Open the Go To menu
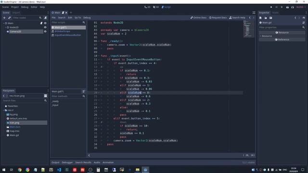Screen dimensions: 308x173 click(78, 18)
